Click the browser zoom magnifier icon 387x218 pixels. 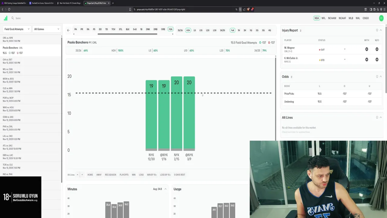tap(240, 9)
